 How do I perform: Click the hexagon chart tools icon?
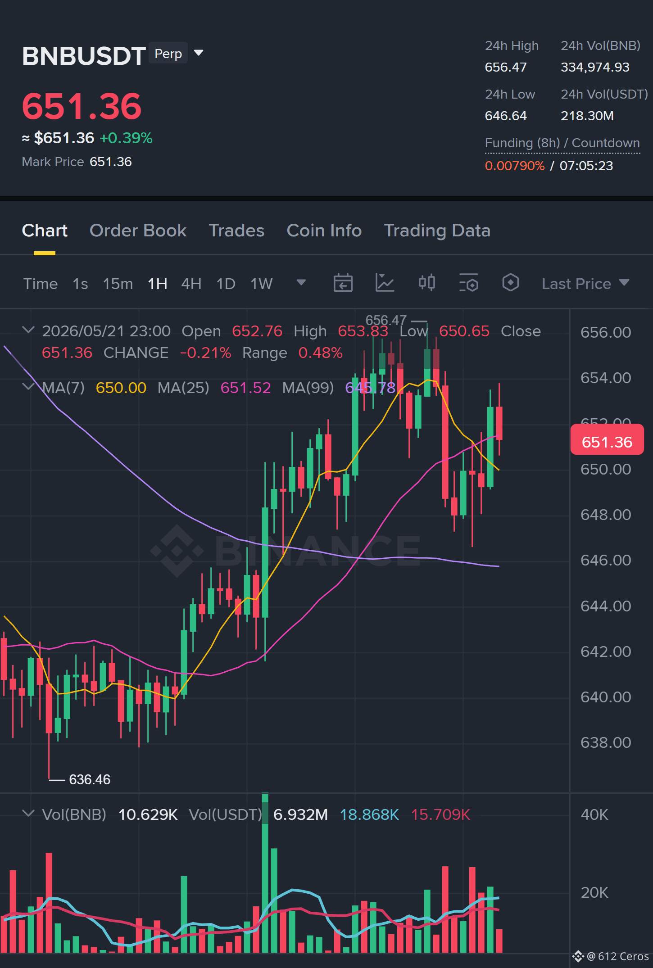pos(510,283)
